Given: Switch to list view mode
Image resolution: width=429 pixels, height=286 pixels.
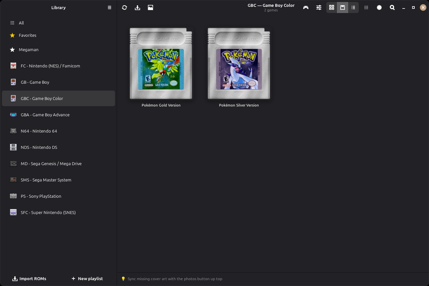Looking at the screenshot, I should tap(353, 8).
